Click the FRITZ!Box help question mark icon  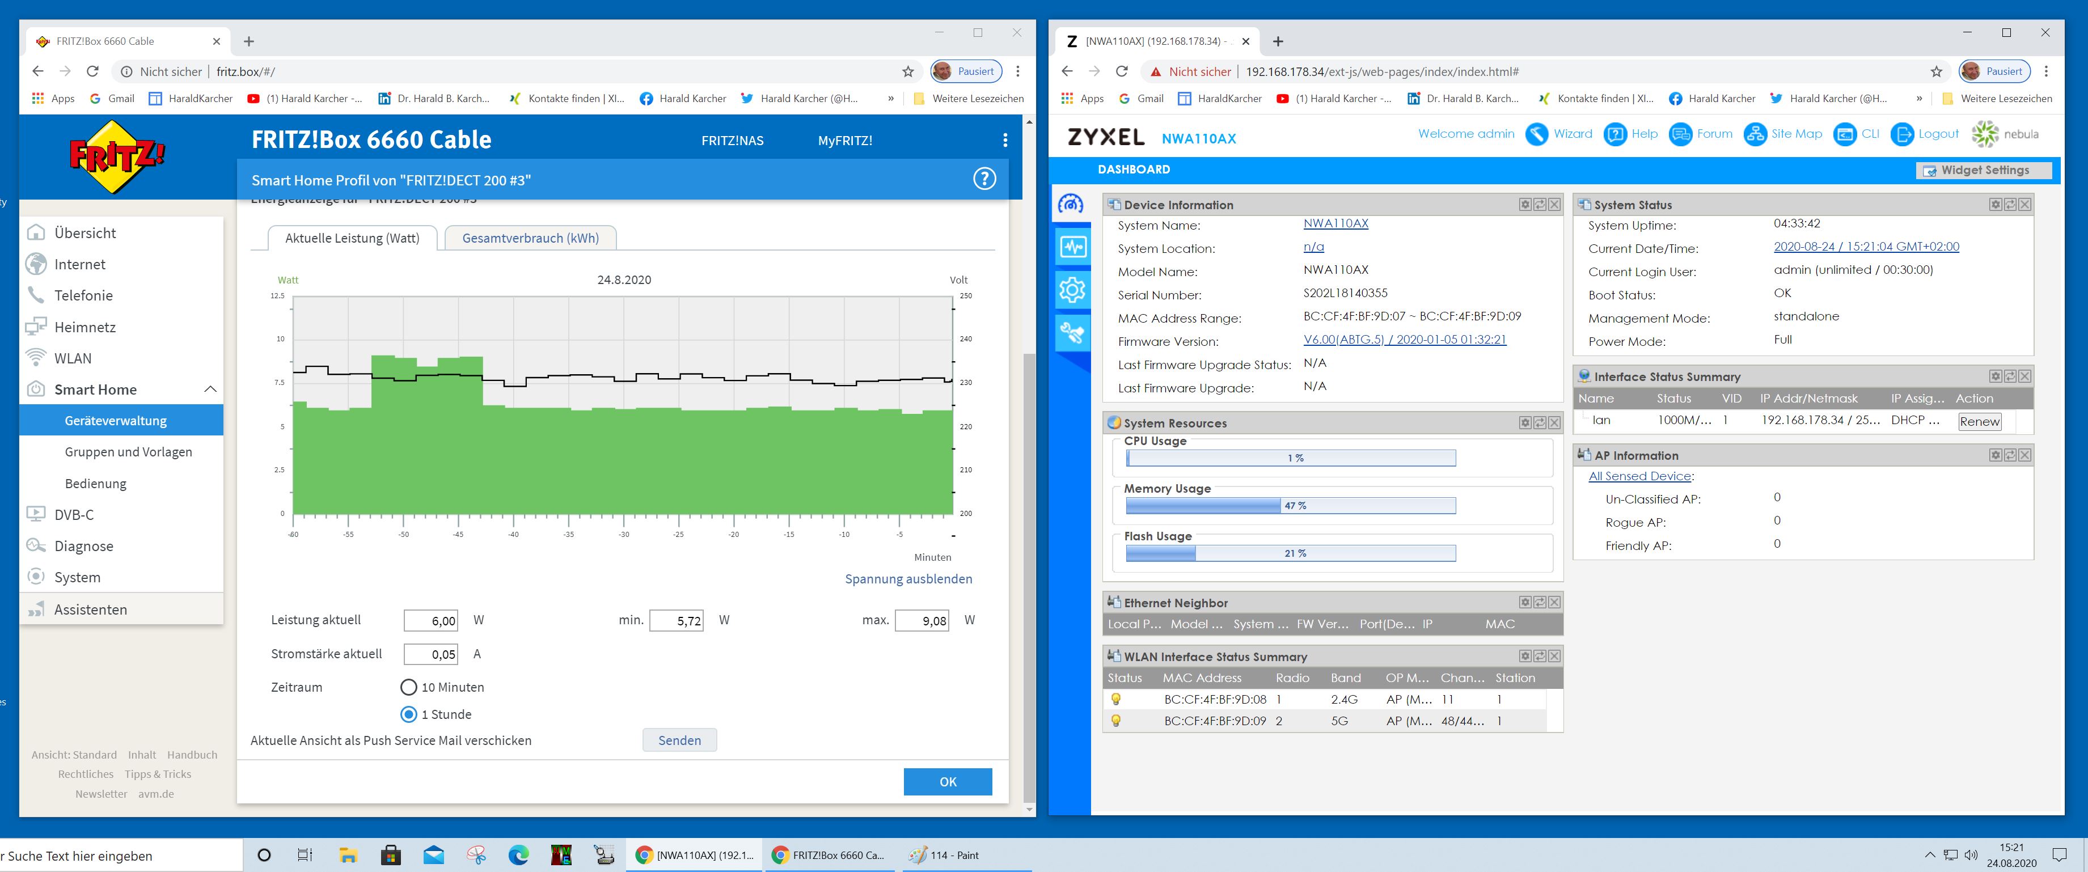coord(984,179)
